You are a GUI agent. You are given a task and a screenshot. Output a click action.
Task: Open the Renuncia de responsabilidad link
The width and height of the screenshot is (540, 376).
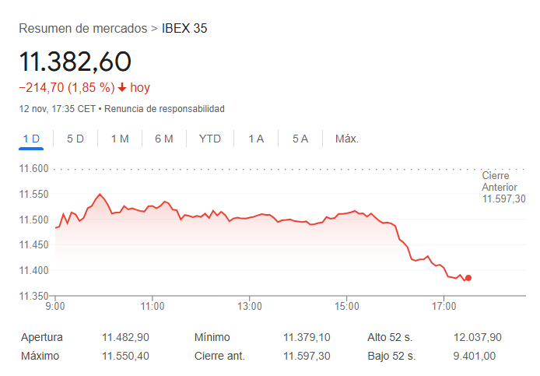point(164,109)
